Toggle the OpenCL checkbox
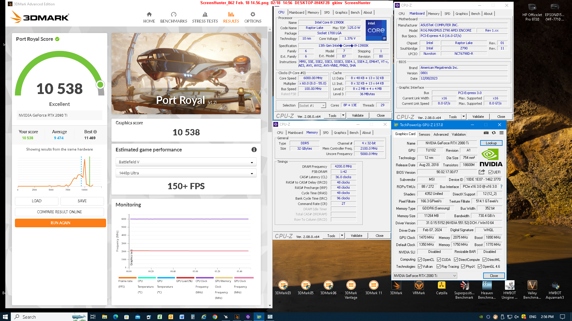Screen dimensions: 572x321 click(420, 260)
